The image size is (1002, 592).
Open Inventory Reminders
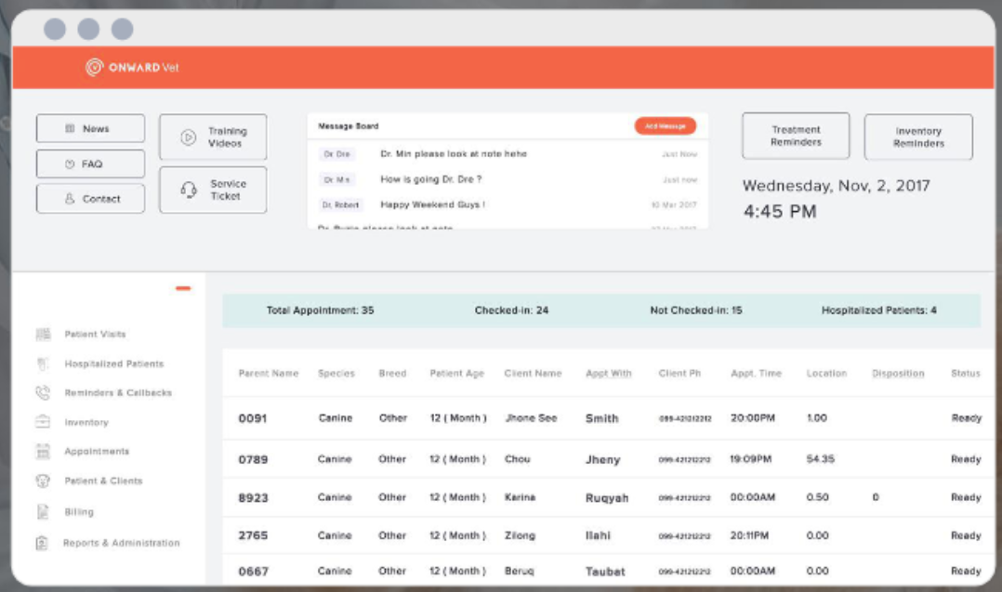tap(918, 138)
